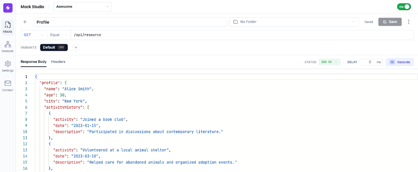This screenshot has width=418, height=172.
Task: Change the GET method dropdown
Action: pyautogui.click(x=33, y=35)
